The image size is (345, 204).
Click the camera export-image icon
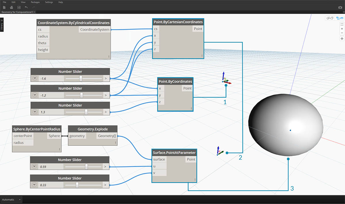(340, 7)
